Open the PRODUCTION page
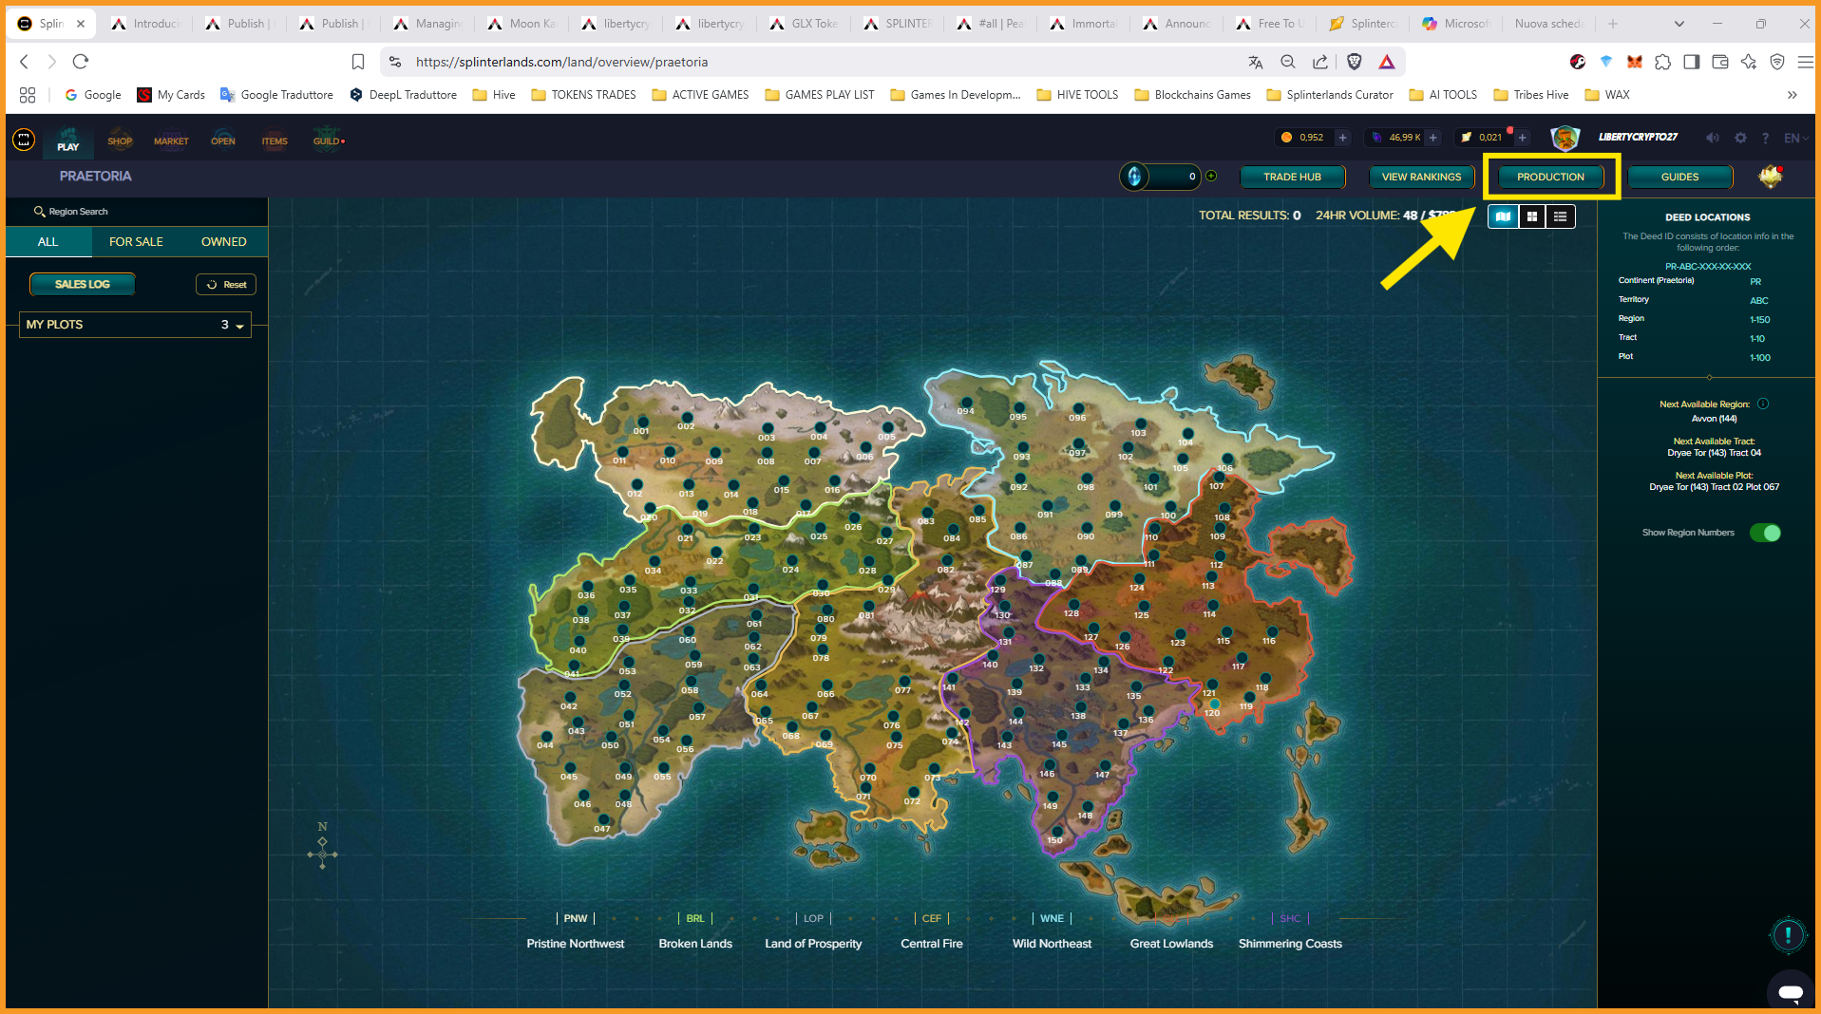This screenshot has width=1821, height=1014. (1550, 177)
